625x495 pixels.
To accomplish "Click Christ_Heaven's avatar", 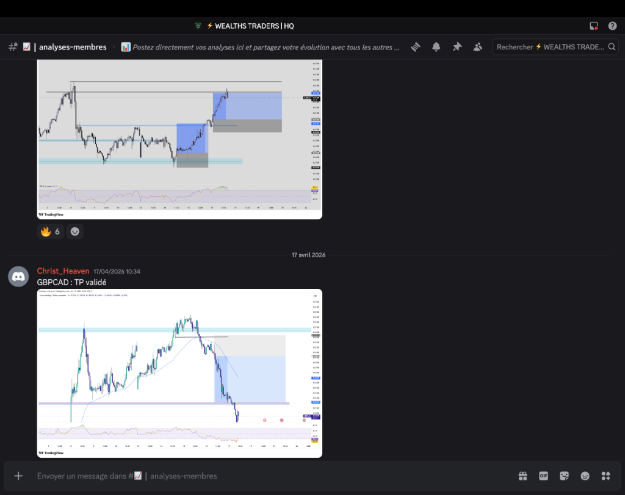I will [x=18, y=276].
